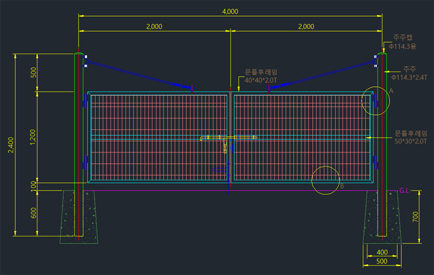Select the right 2,000 dimension text
The image size is (434, 275).
pyautogui.click(x=306, y=27)
